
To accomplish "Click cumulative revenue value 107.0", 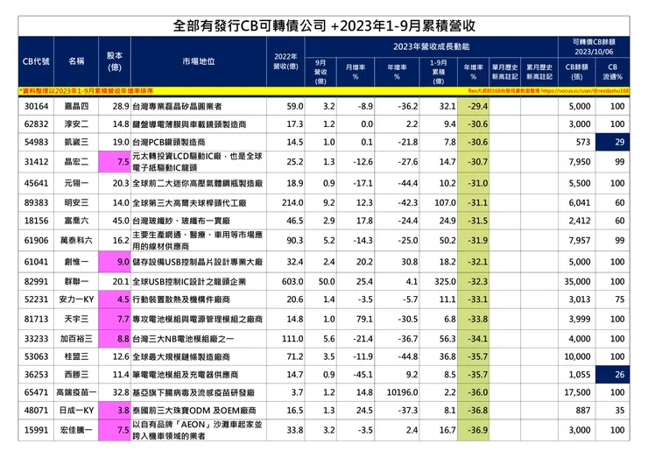I will [445, 202].
